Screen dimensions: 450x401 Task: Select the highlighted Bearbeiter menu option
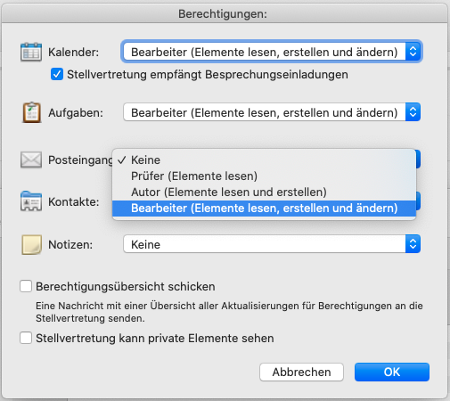coord(264,209)
